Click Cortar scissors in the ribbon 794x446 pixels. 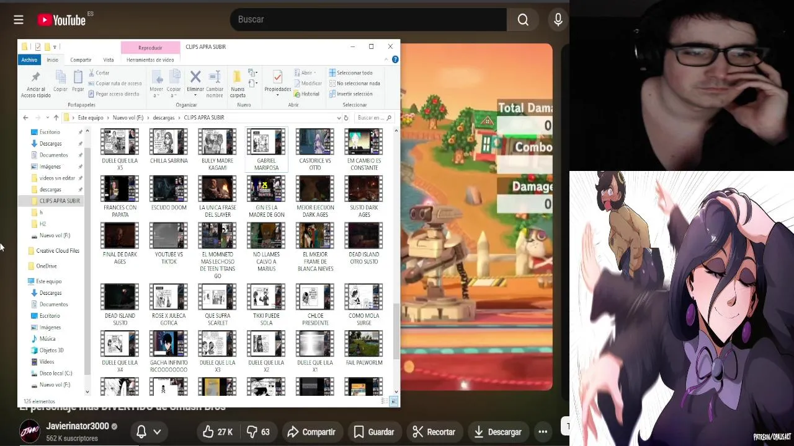pos(99,72)
